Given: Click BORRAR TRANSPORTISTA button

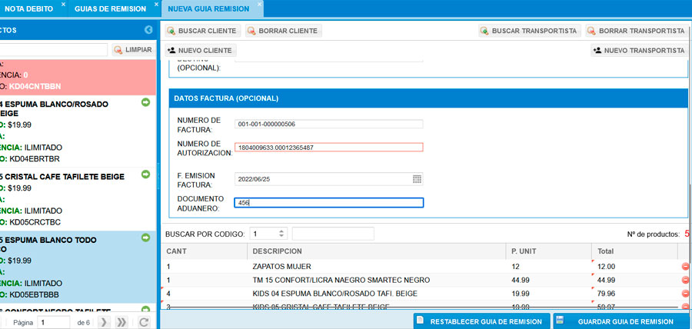Looking at the screenshot, I should pyautogui.click(x=636, y=31).
